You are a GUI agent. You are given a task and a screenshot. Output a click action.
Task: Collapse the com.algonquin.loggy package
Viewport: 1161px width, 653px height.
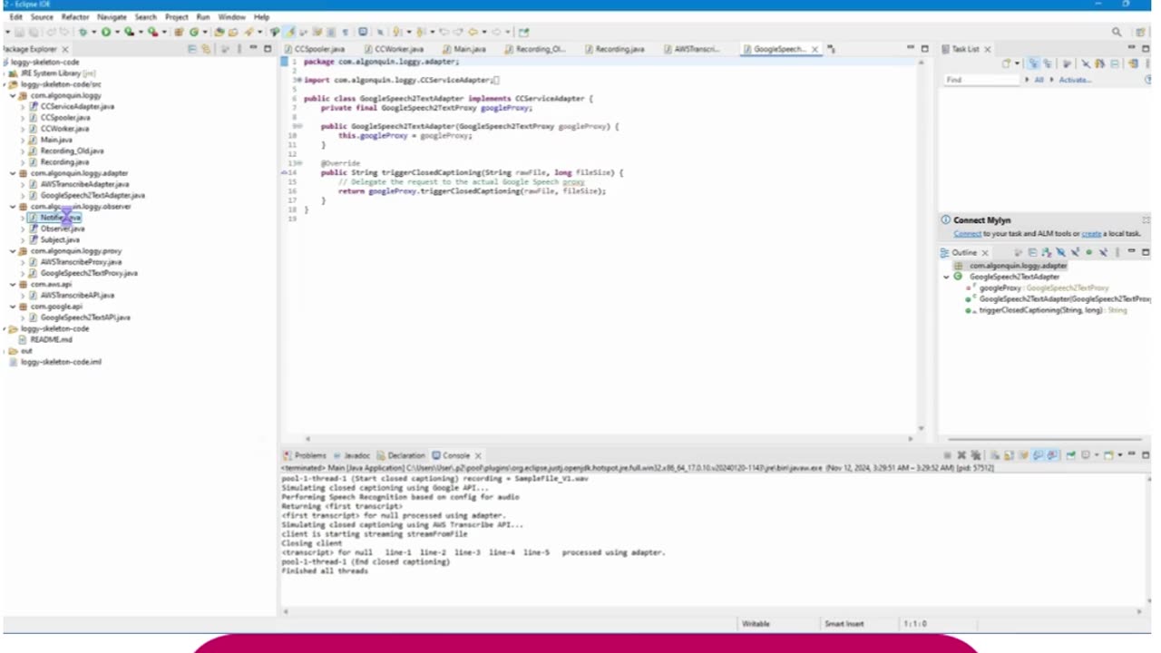[x=13, y=95]
